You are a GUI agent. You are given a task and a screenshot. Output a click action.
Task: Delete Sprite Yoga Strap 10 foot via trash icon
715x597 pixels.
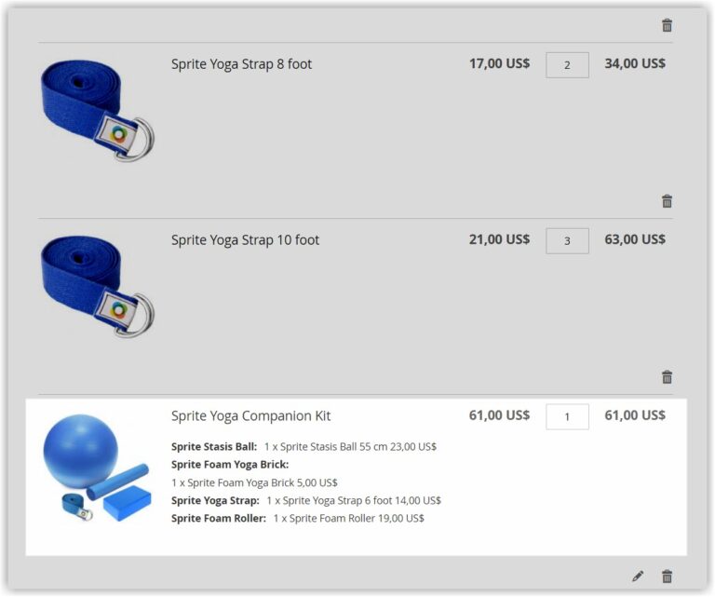click(x=667, y=376)
